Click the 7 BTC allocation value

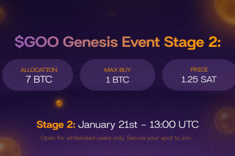(38, 79)
